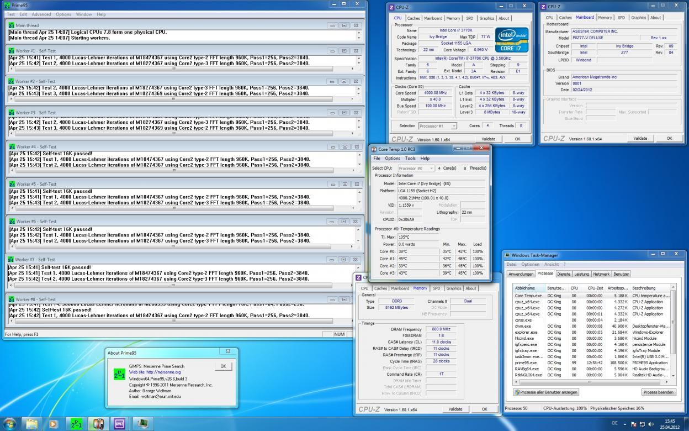The width and height of the screenshot is (689, 431).
Task: Select the explorer.exe process row
Action: click(x=591, y=332)
